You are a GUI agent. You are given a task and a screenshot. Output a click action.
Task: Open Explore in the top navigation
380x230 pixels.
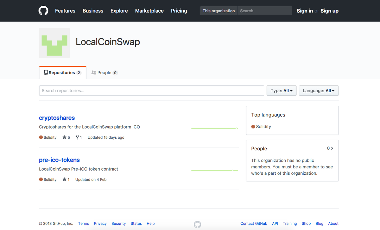coord(119,11)
